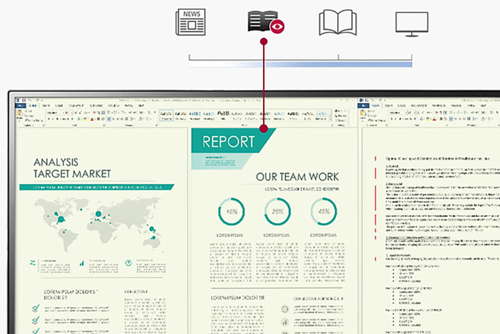Click the OUR TEAM WORK heading
This screenshot has width=500, height=334.
click(x=297, y=177)
